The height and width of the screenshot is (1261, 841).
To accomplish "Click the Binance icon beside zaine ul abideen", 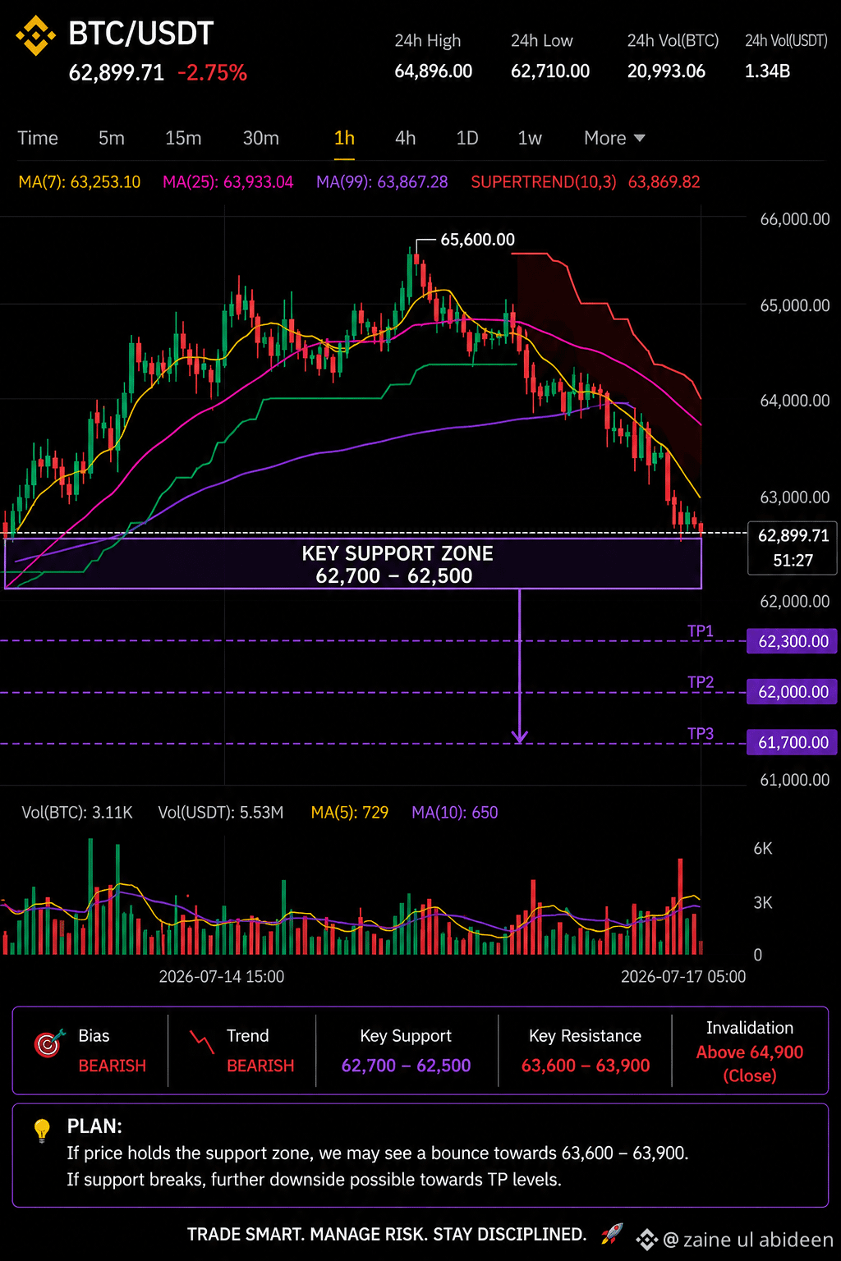I will (647, 1240).
